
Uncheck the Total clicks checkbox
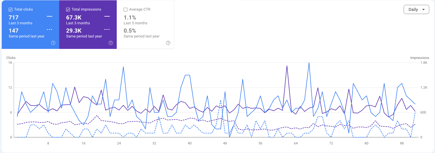11,9
